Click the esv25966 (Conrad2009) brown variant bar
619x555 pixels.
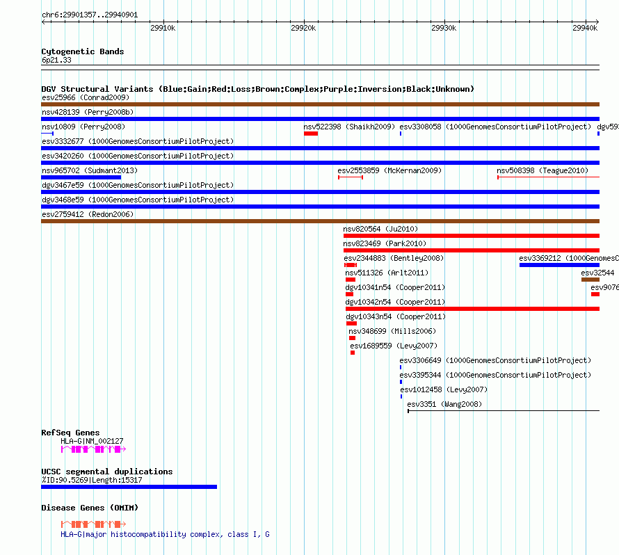tap(320, 104)
